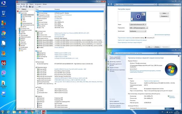Click OK in the screen resolution window

(149, 47)
